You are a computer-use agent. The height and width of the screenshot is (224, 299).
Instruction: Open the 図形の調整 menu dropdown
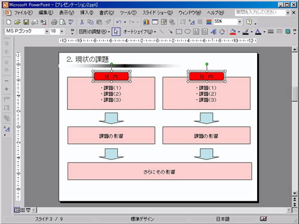tap(94, 32)
